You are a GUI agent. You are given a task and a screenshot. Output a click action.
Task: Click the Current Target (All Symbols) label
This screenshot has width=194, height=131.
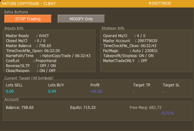(29, 78)
